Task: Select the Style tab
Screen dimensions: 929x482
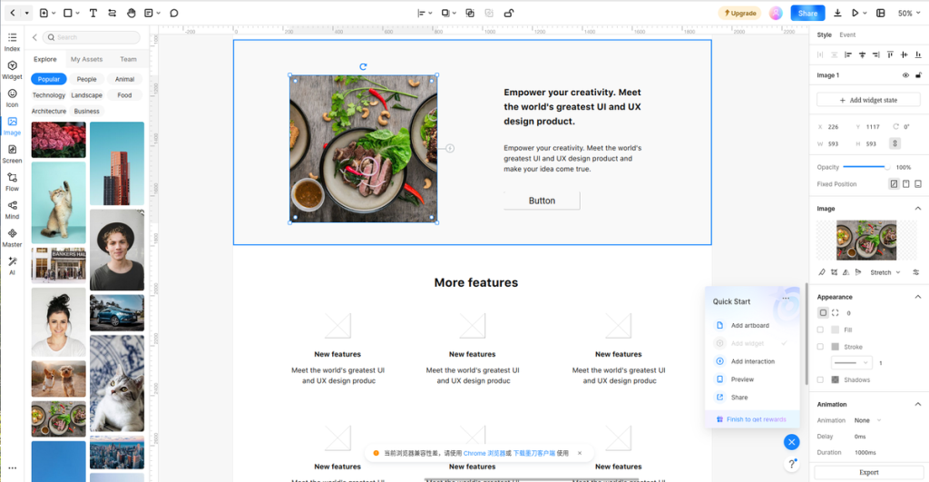Action: [x=824, y=35]
